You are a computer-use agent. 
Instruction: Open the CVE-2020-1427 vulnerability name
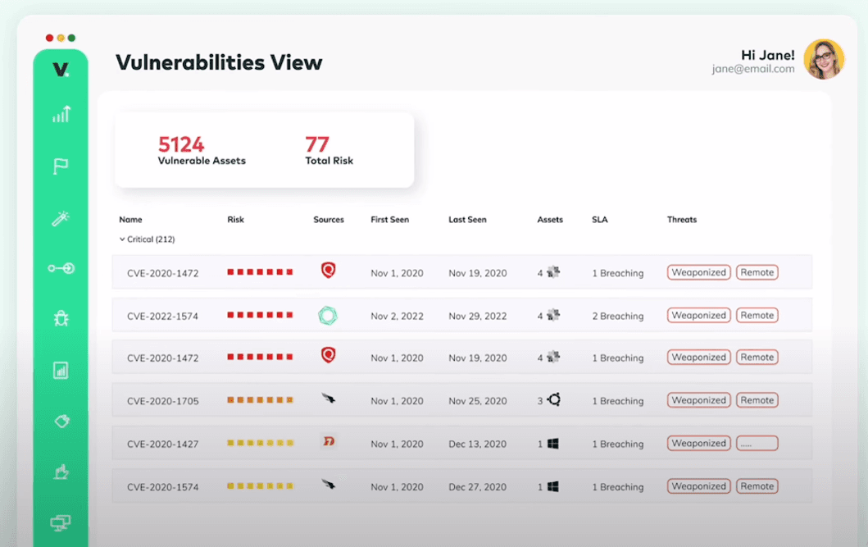coord(162,444)
